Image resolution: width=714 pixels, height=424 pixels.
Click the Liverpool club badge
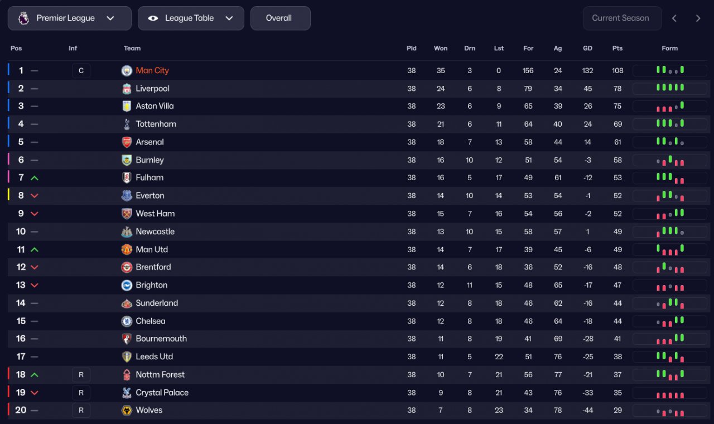tap(127, 88)
